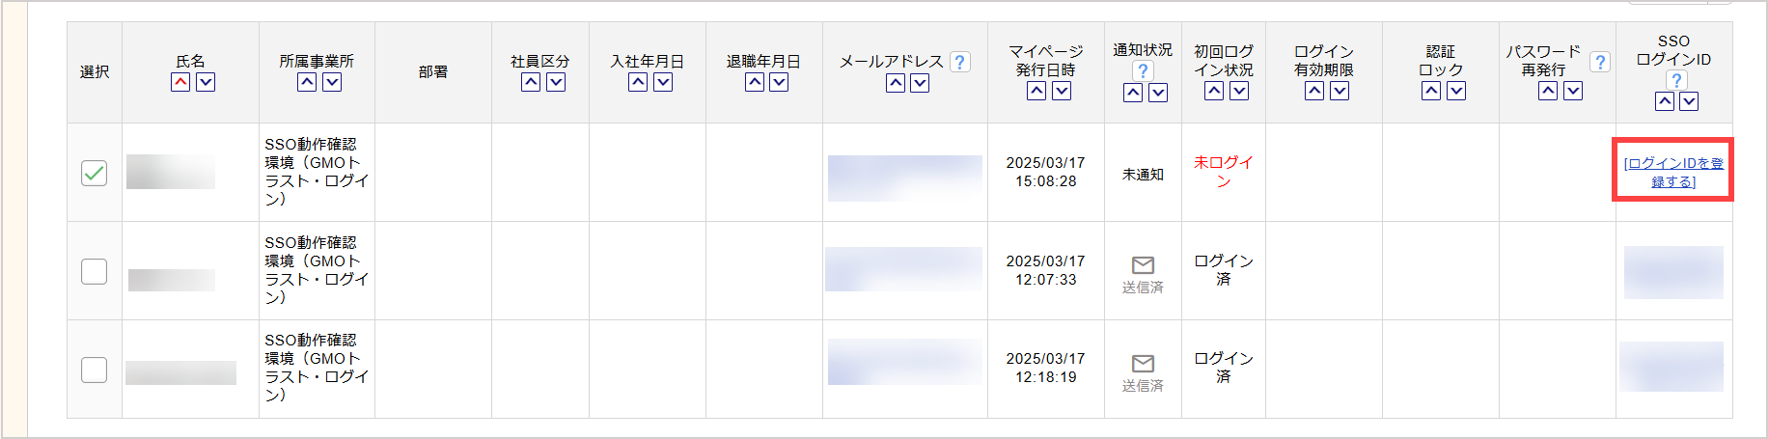Click 送信済 mail icon in second row
Viewport: 1768px width, 439px height.
pos(1143,265)
